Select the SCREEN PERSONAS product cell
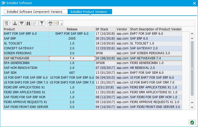Screen dimensions: 198x127 pyautogui.click(x=26, y=53)
